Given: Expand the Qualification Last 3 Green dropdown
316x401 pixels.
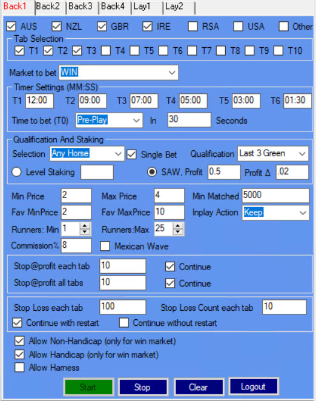Looking at the screenshot, I should click(x=273, y=153).
